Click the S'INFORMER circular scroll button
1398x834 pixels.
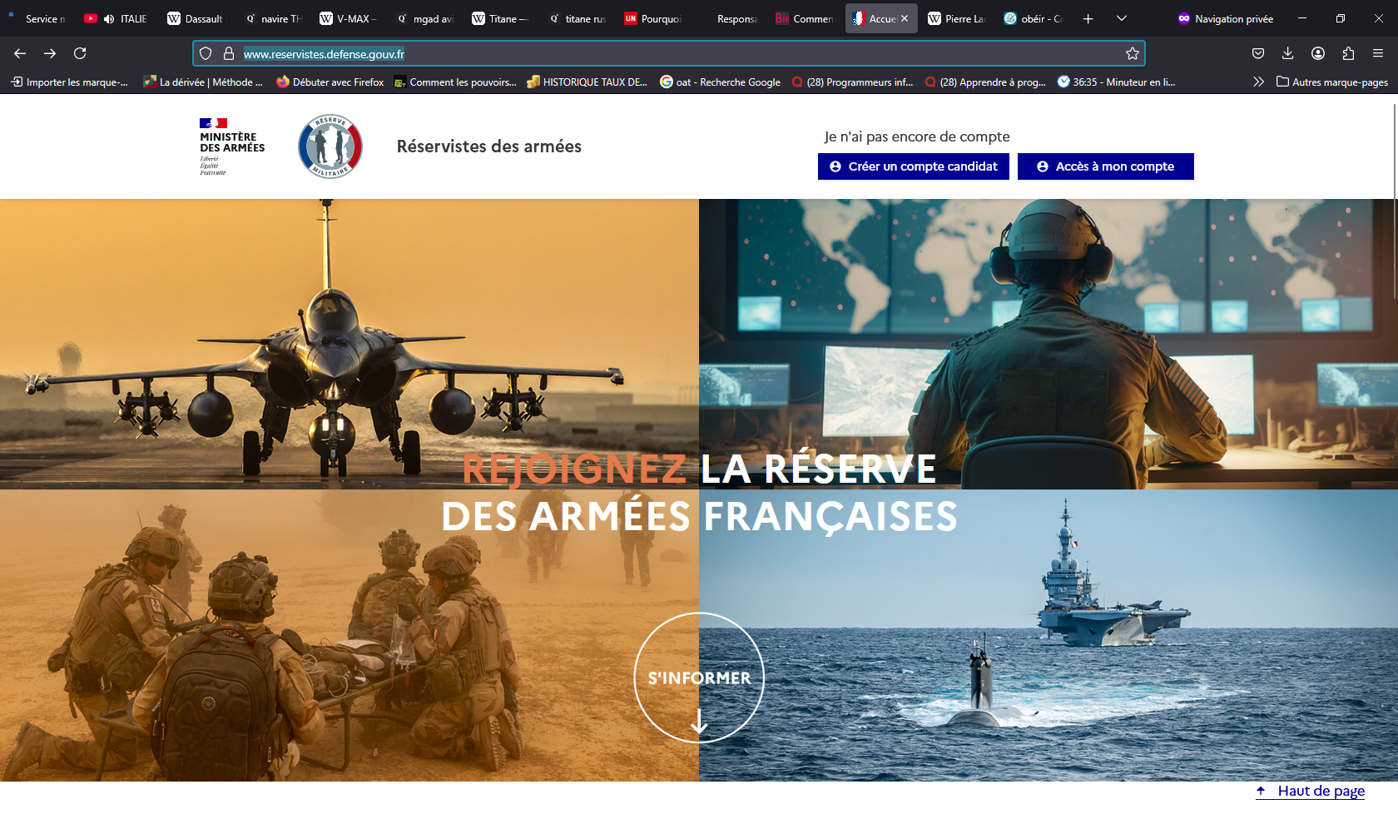tap(699, 678)
